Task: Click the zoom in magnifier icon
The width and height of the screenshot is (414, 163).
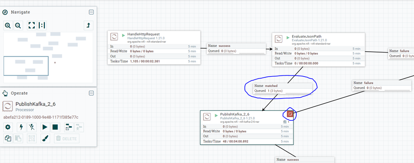Action: tap(8, 26)
